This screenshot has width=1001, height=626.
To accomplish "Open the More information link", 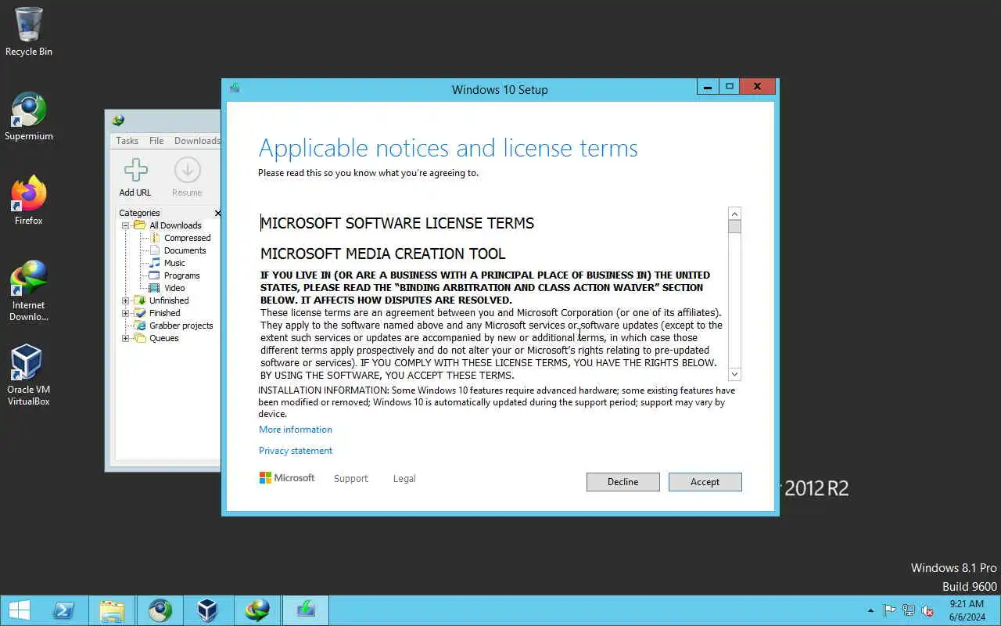I will 296,430.
